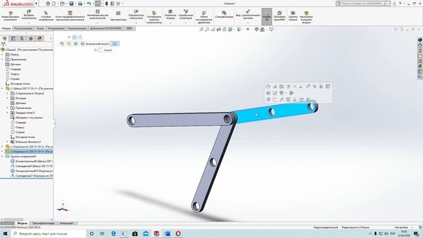
Task: Open the MBD ribbon tab
Action: click(130, 28)
